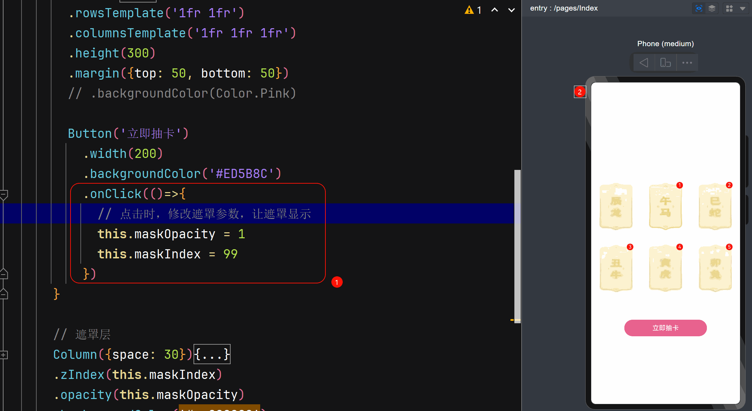Click the back triangle button above phone
This screenshot has width=752, height=411.
pyautogui.click(x=644, y=63)
